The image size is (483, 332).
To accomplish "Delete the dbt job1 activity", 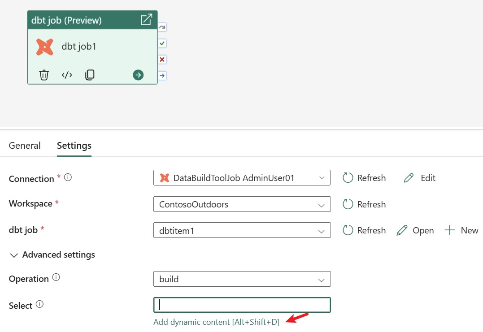I will (x=44, y=75).
